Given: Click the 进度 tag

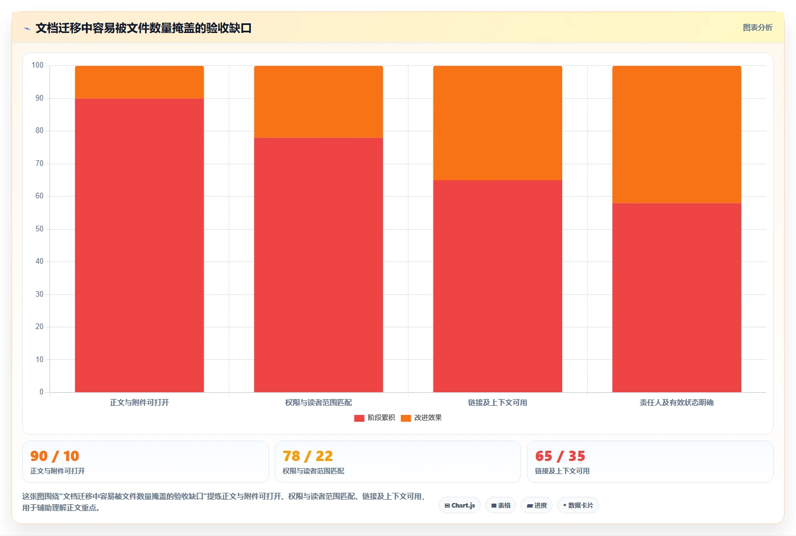Looking at the screenshot, I should [x=537, y=505].
